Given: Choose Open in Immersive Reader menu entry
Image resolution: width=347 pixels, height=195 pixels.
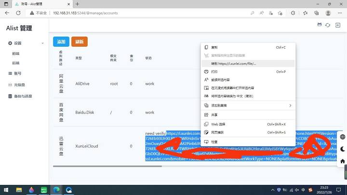Looking at the screenshot, I should [248, 88].
